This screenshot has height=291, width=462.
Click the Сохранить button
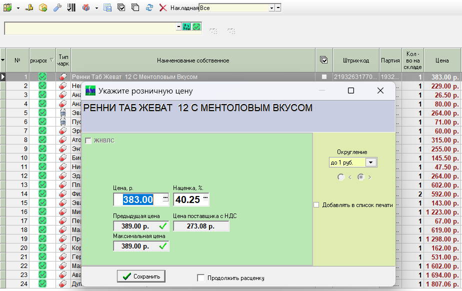click(x=141, y=276)
